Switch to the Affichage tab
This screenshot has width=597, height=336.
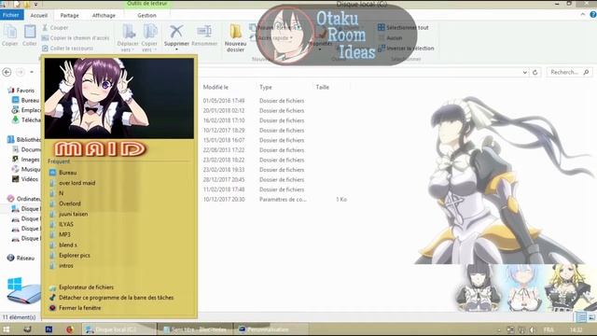coord(104,15)
